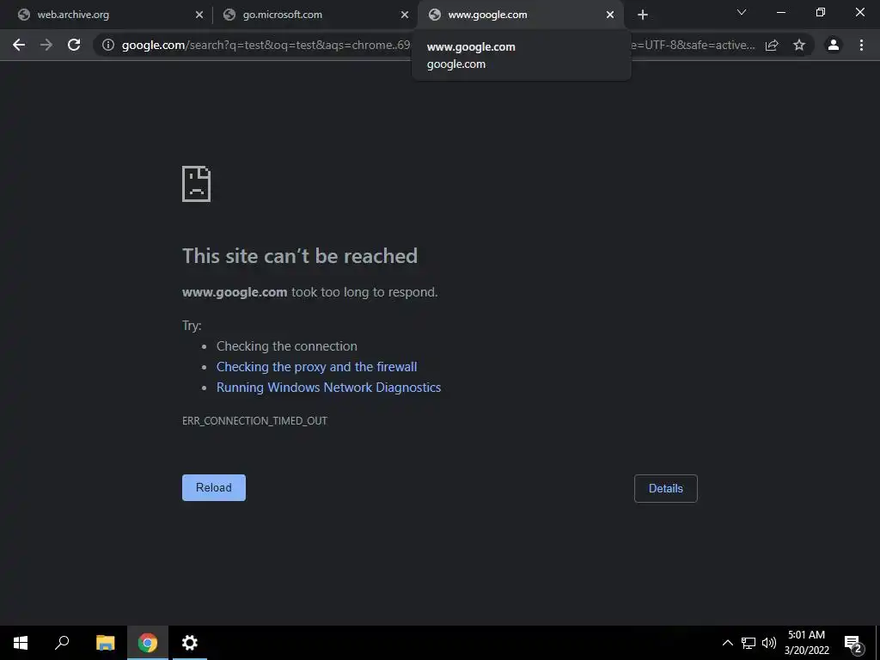Image resolution: width=880 pixels, height=660 pixels.
Task: Click 'Checking the connection' suggestion text
Action: 287,346
